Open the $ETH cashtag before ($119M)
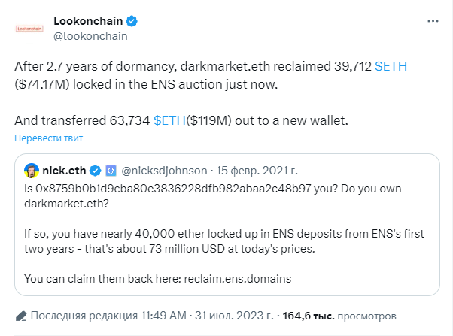453x336 pixels. (169, 121)
